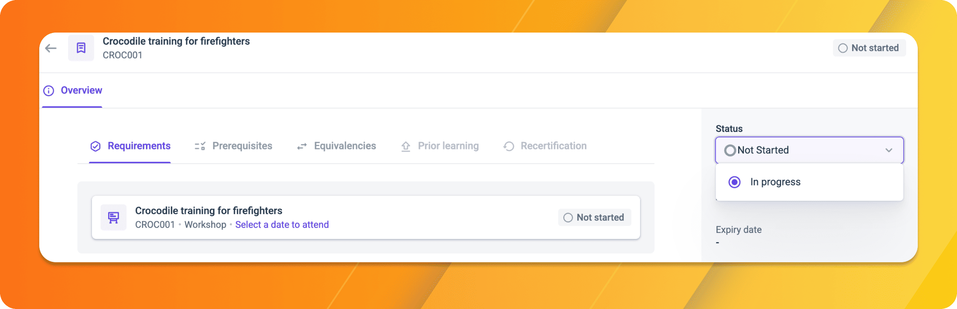Select the In progress radio button
957x309 pixels.
pos(734,182)
